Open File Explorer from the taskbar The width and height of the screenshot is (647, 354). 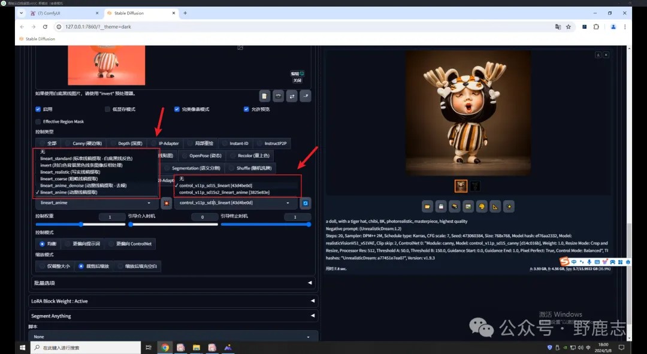pyautogui.click(x=196, y=347)
